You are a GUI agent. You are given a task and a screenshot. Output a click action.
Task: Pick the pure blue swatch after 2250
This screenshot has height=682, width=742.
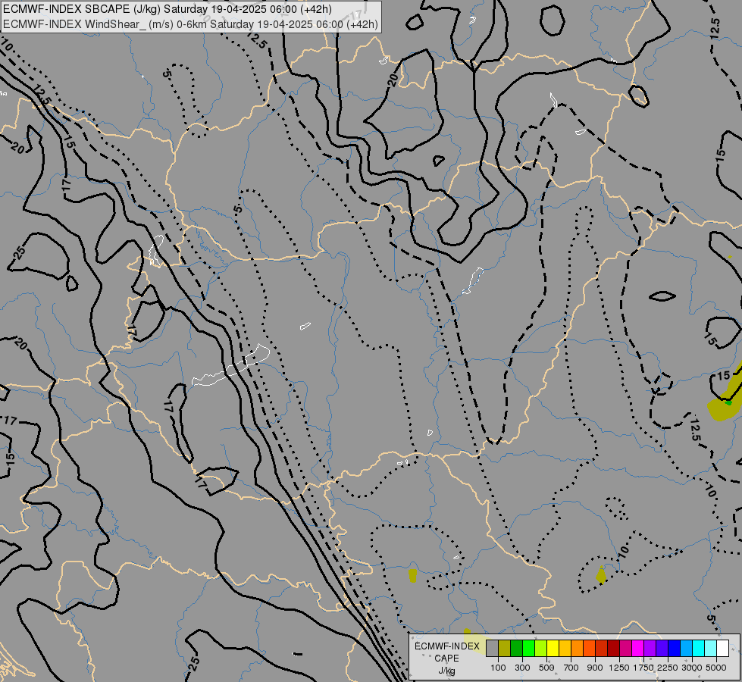coord(675,649)
